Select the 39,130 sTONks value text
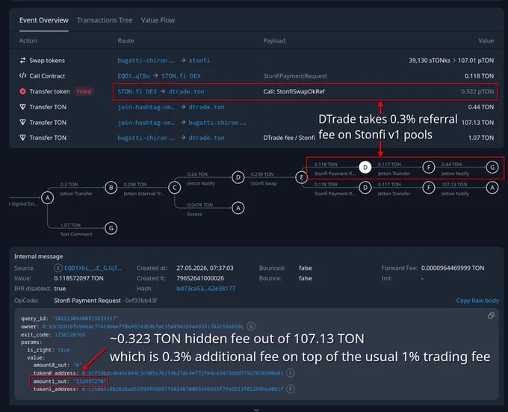The height and width of the screenshot is (412, 508). point(430,61)
